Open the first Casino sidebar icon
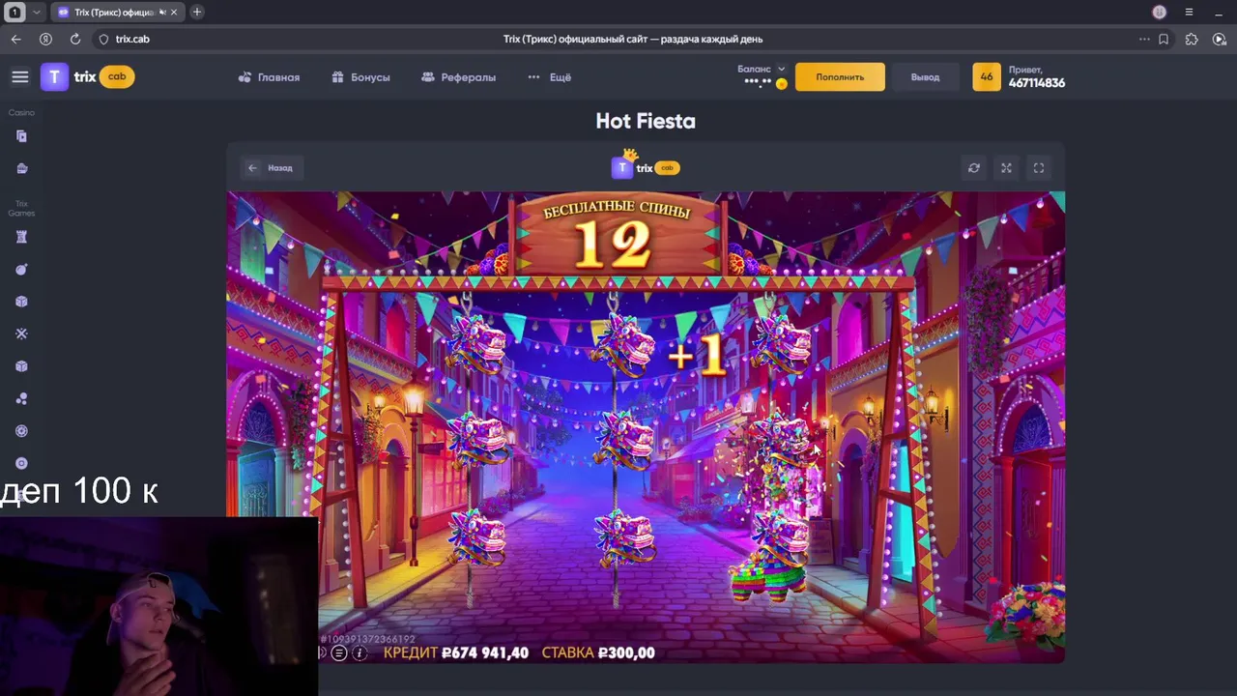 click(x=21, y=136)
